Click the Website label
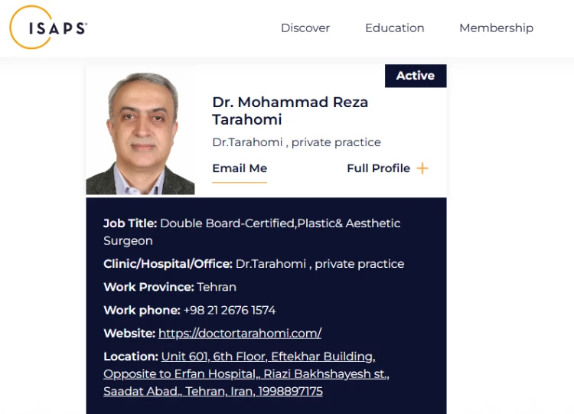The image size is (574, 414). point(129,333)
